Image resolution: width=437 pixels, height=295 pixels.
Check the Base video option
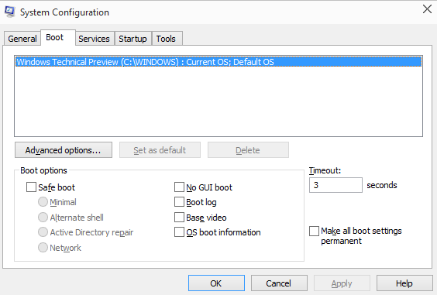click(x=179, y=218)
